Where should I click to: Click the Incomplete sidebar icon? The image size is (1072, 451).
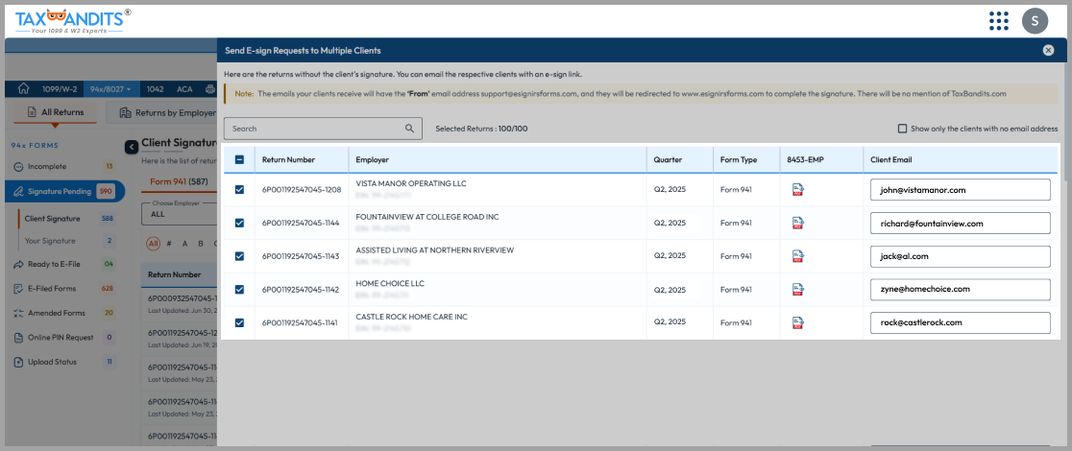(18, 166)
